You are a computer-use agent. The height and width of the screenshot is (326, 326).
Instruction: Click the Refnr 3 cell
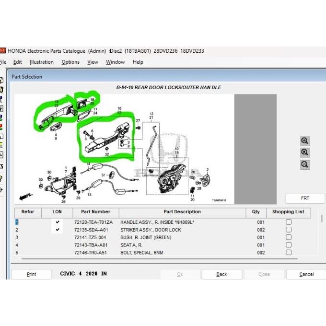click(17, 237)
